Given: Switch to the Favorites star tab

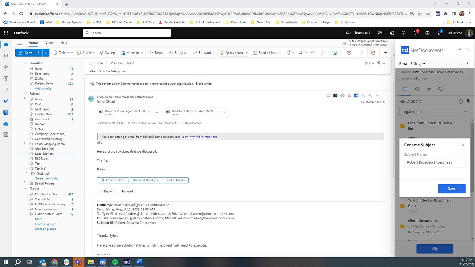Looking at the screenshot, I should coord(429,89).
